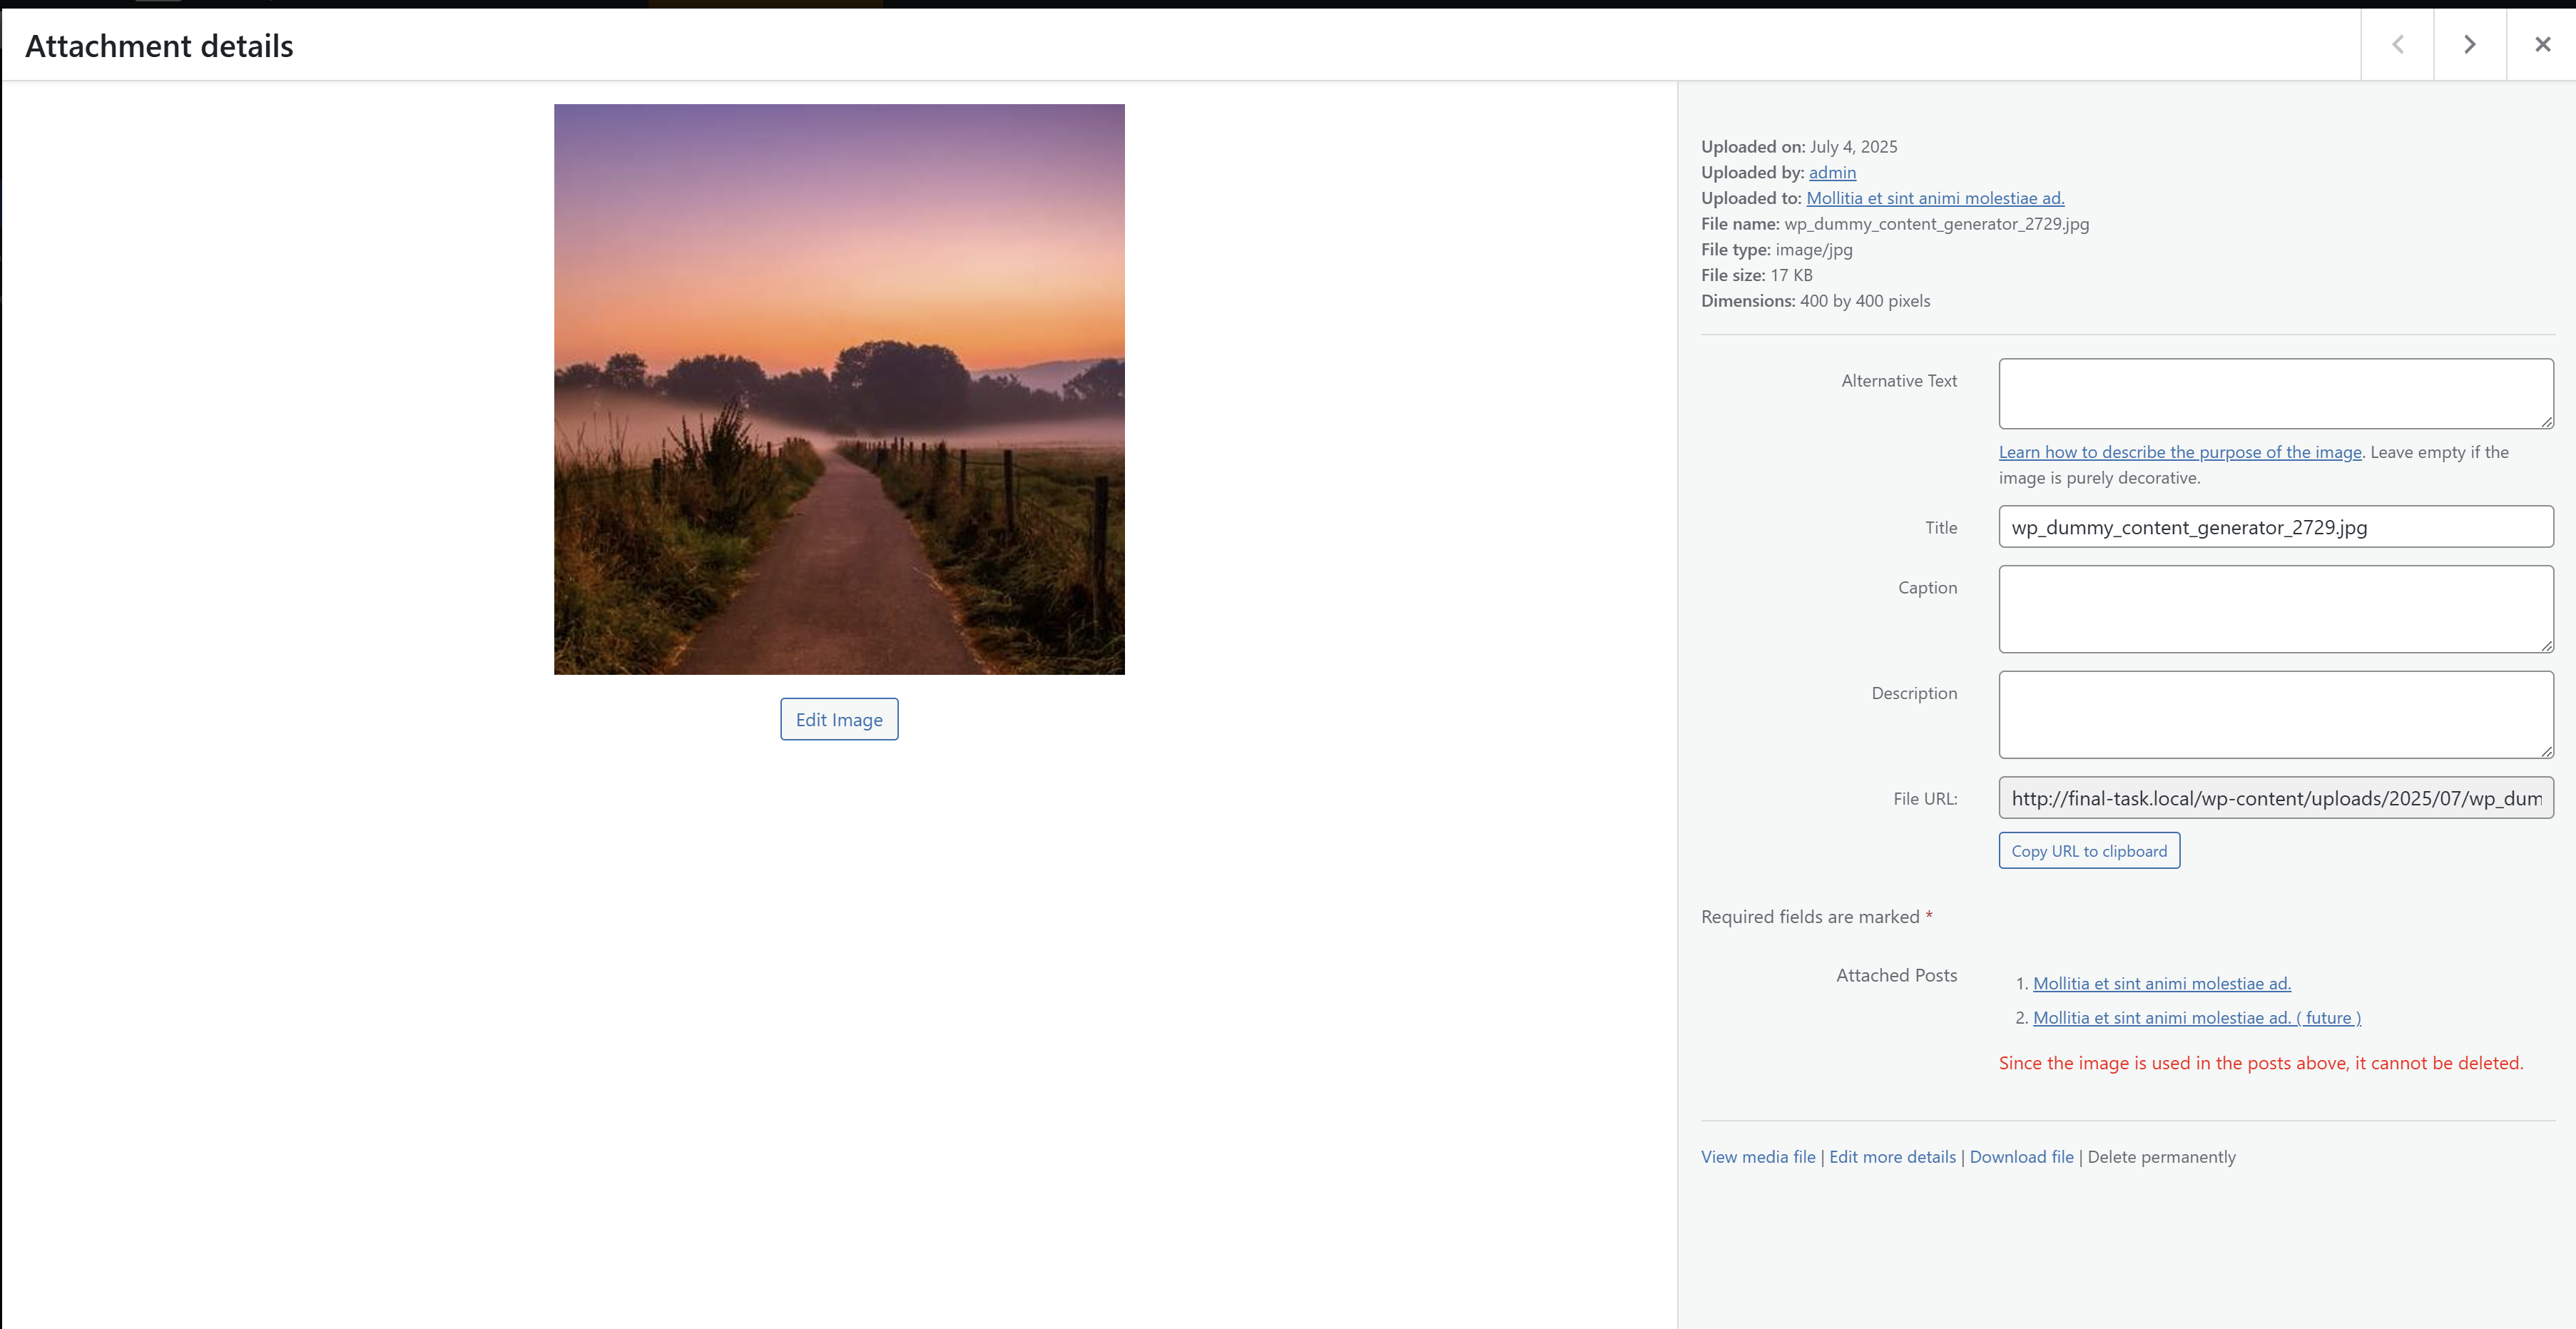The width and height of the screenshot is (2576, 1329).
Task: Focus the Alternative Text field
Action: pyautogui.click(x=2275, y=393)
